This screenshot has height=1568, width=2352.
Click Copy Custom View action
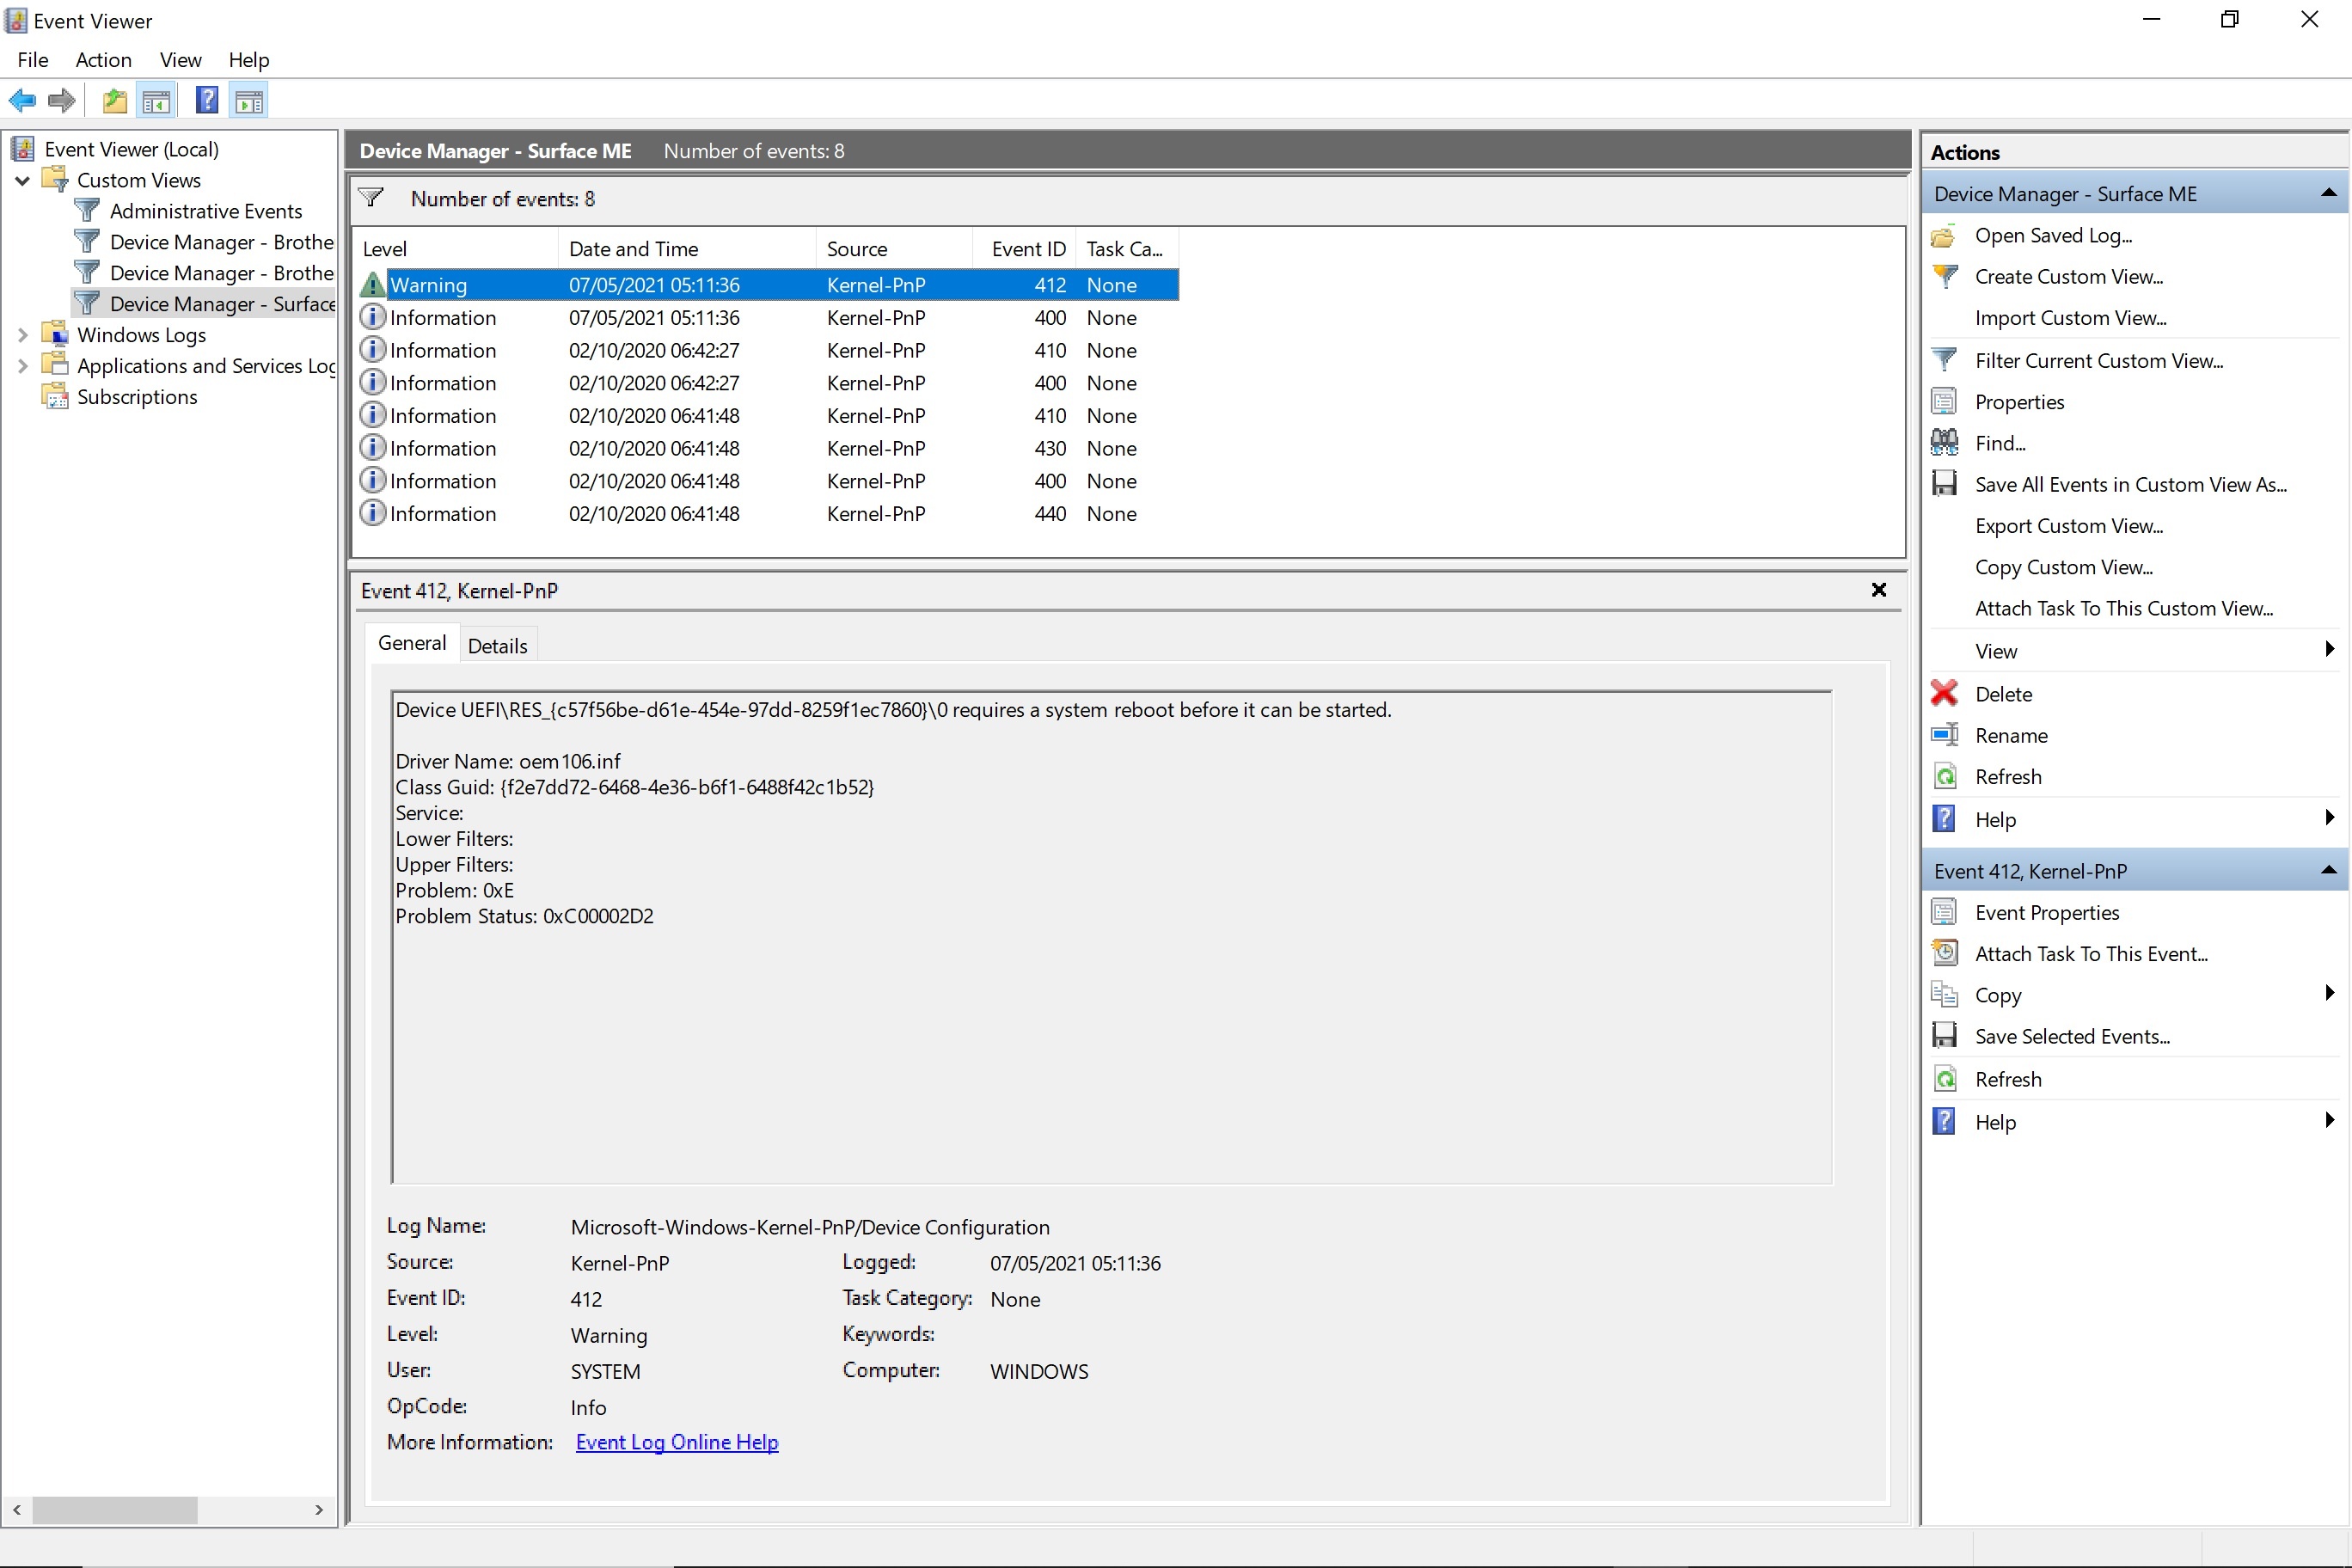[x=2063, y=567]
